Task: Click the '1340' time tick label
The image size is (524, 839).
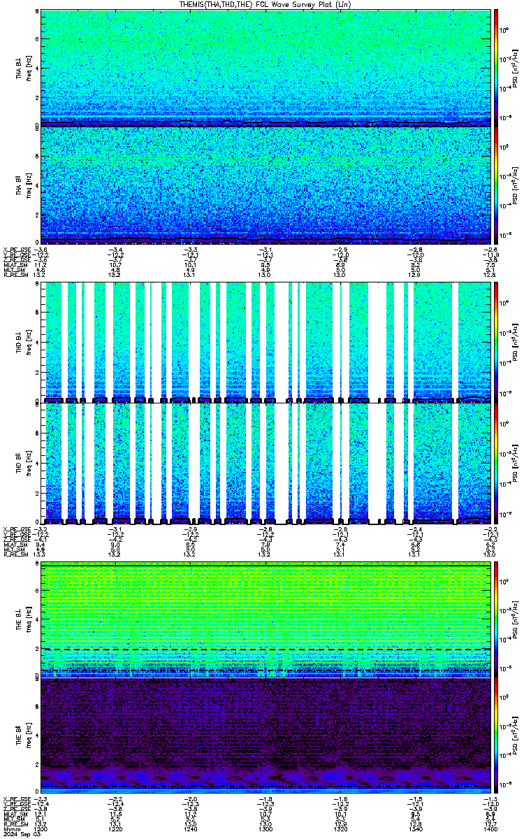Action: (x=415, y=830)
